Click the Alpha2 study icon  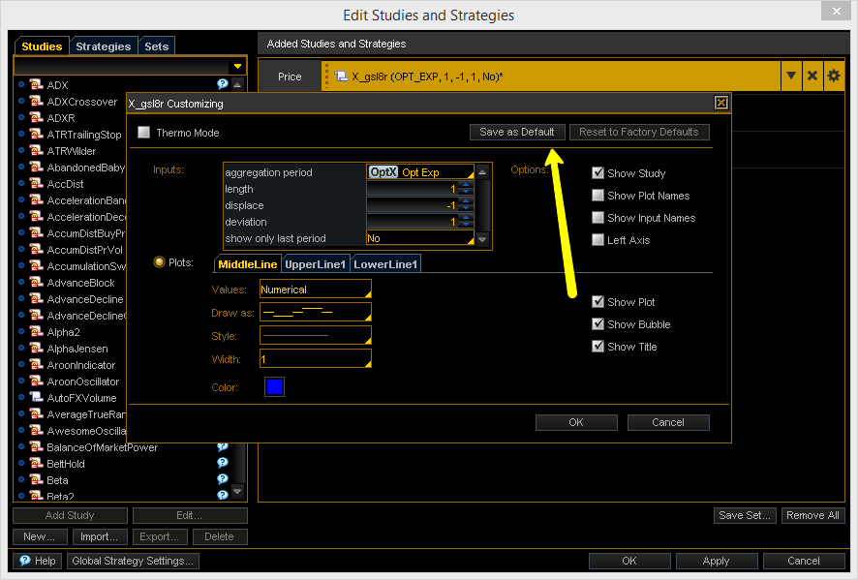click(36, 332)
